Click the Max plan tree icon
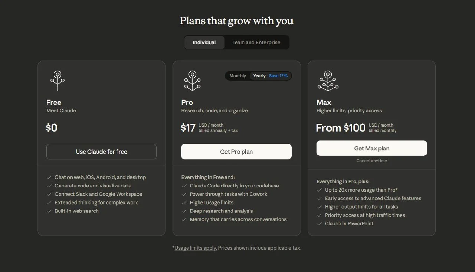 coord(328,81)
